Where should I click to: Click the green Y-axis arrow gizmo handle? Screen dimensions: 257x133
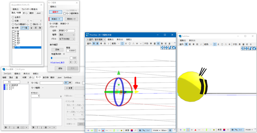pyautogui.click(x=119, y=73)
